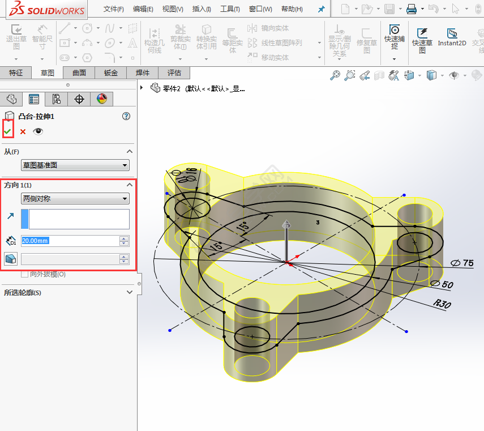Collapse the 方向 1(1) section chevron

(x=130, y=185)
